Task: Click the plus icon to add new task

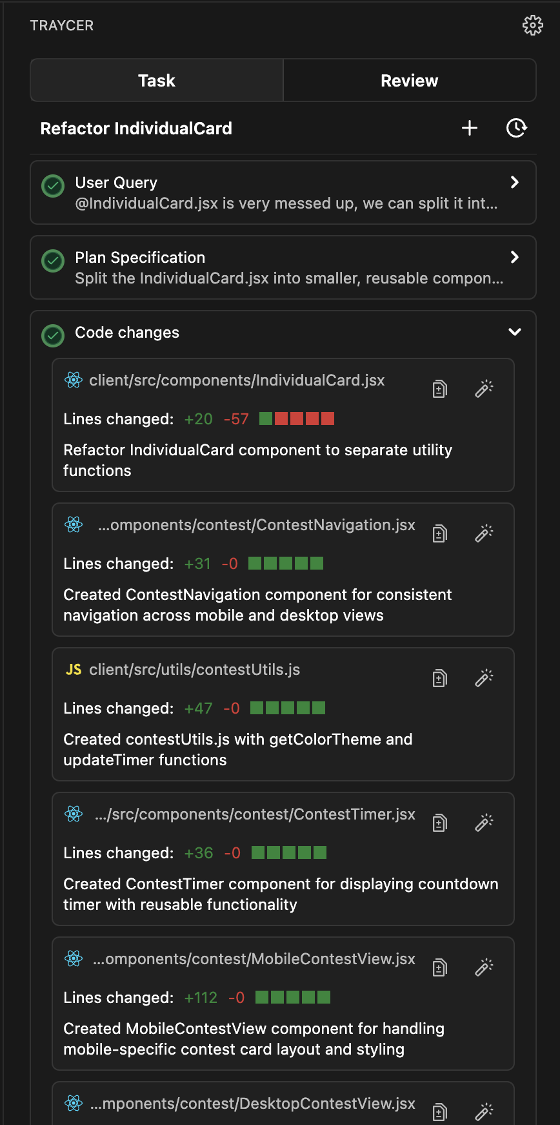Action: [x=470, y=128]
